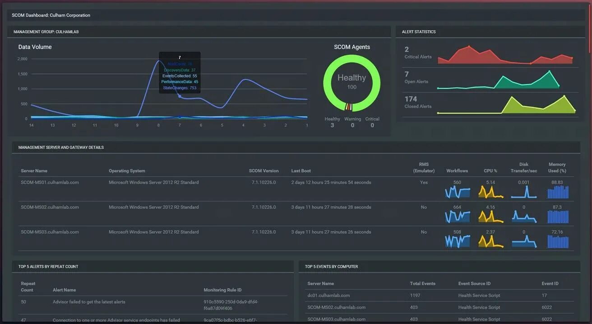Sort by the Event Source ID column header
Viewport: 592px width, 324px height.
click(474, 284)
